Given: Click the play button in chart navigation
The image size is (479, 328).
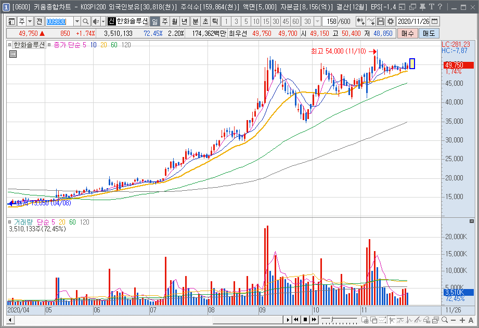Looking at the screenshot, I should 288,320.
